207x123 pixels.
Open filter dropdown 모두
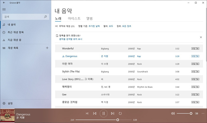pyautogui.click(x=111, y=26)
